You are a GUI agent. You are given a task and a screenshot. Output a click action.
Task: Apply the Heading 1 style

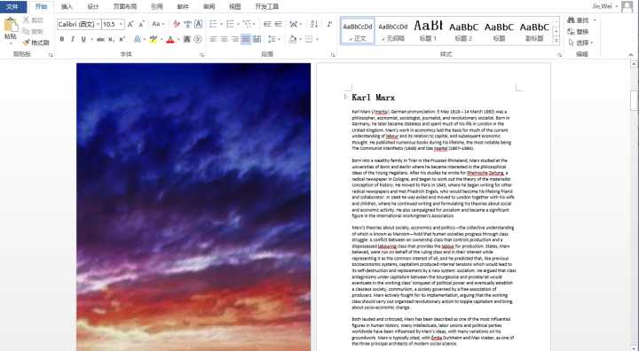428,31
